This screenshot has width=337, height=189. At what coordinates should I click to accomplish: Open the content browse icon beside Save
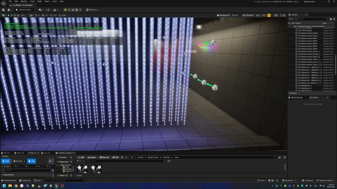pyautogui.click(x=9, y=10)
